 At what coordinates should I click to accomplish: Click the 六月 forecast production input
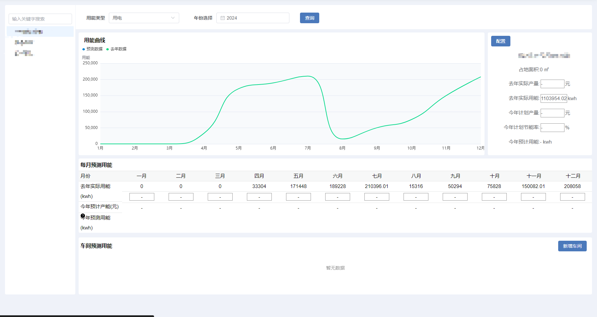click(x=337, y=197)
